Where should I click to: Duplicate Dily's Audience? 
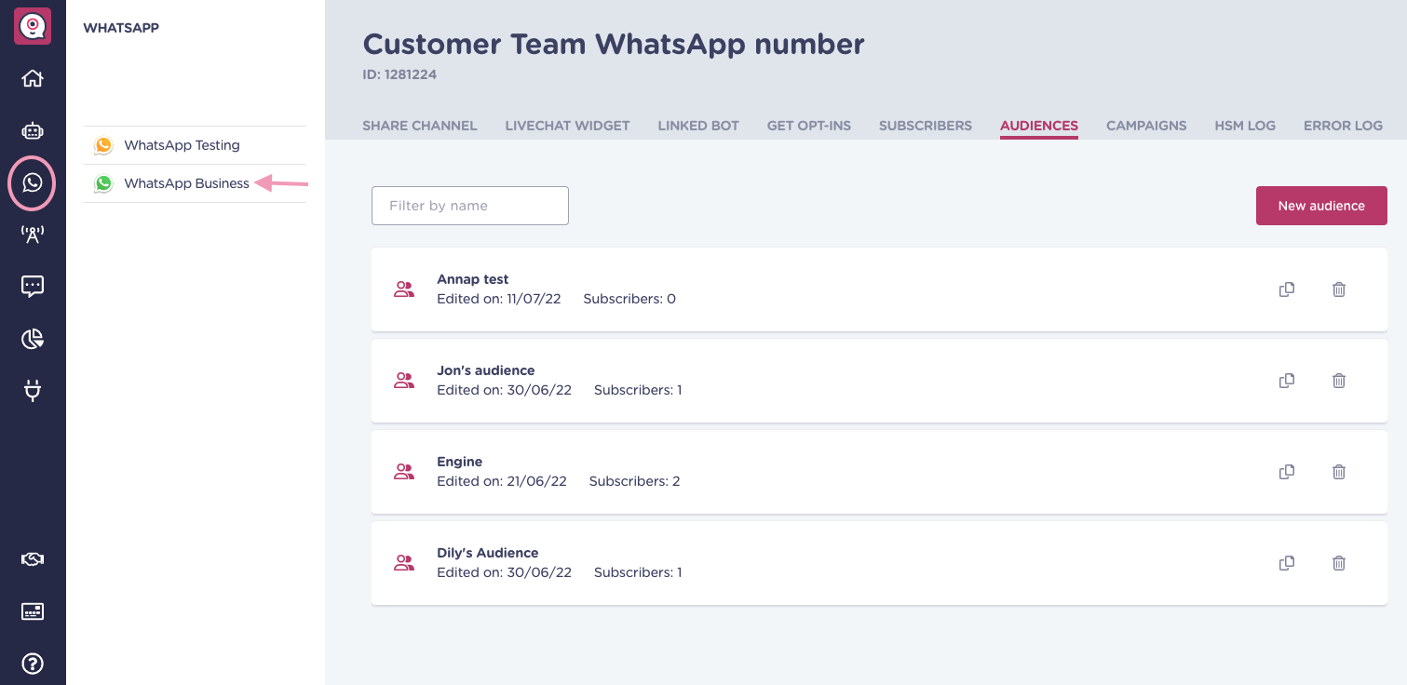pyautogui.click(x=1287, y=563)
